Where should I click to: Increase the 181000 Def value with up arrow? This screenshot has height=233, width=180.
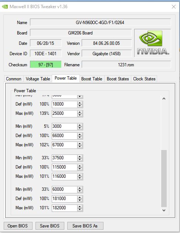(80, 197)
